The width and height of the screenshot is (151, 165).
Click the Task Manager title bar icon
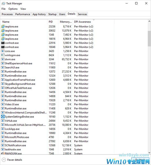click(x=3, y=4)
